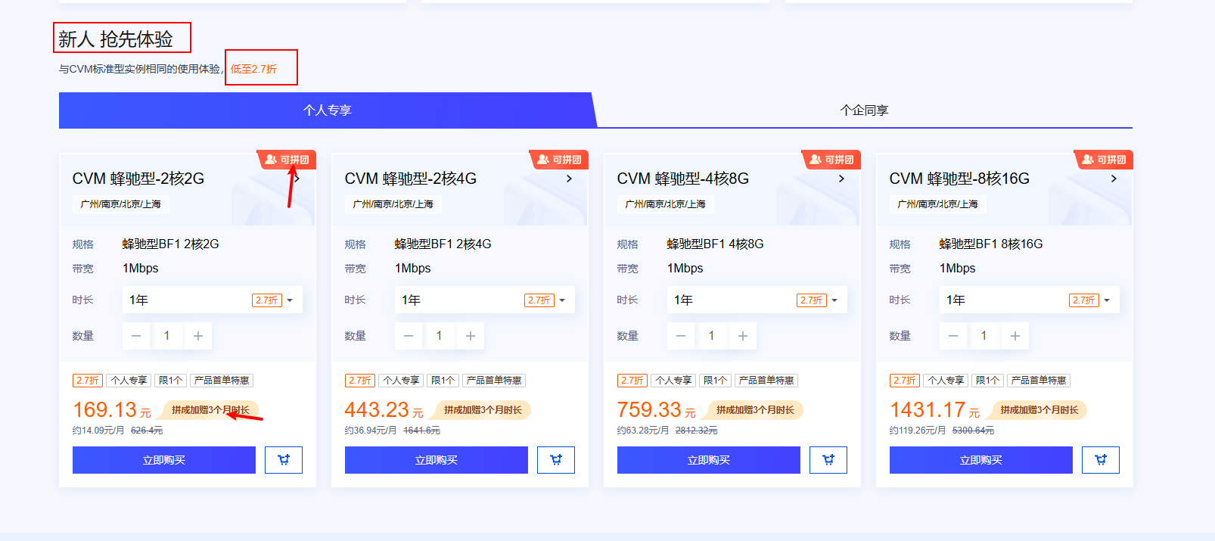Click 立即购买 for CVM 蜂驰型-2核4G
Image resolution: width=1215 pixels, height=541 pixels.
[437, 460]
